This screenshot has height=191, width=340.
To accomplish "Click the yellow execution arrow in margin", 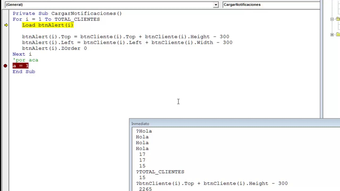I will click(6, 25).
